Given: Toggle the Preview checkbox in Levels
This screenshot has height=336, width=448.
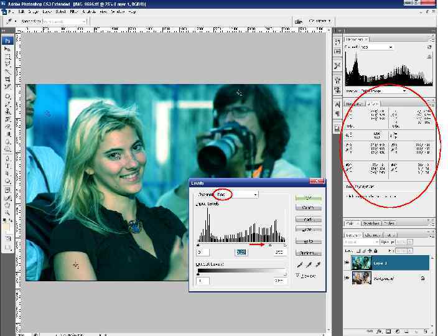Looking at the screenshot, I should (299, 275).
